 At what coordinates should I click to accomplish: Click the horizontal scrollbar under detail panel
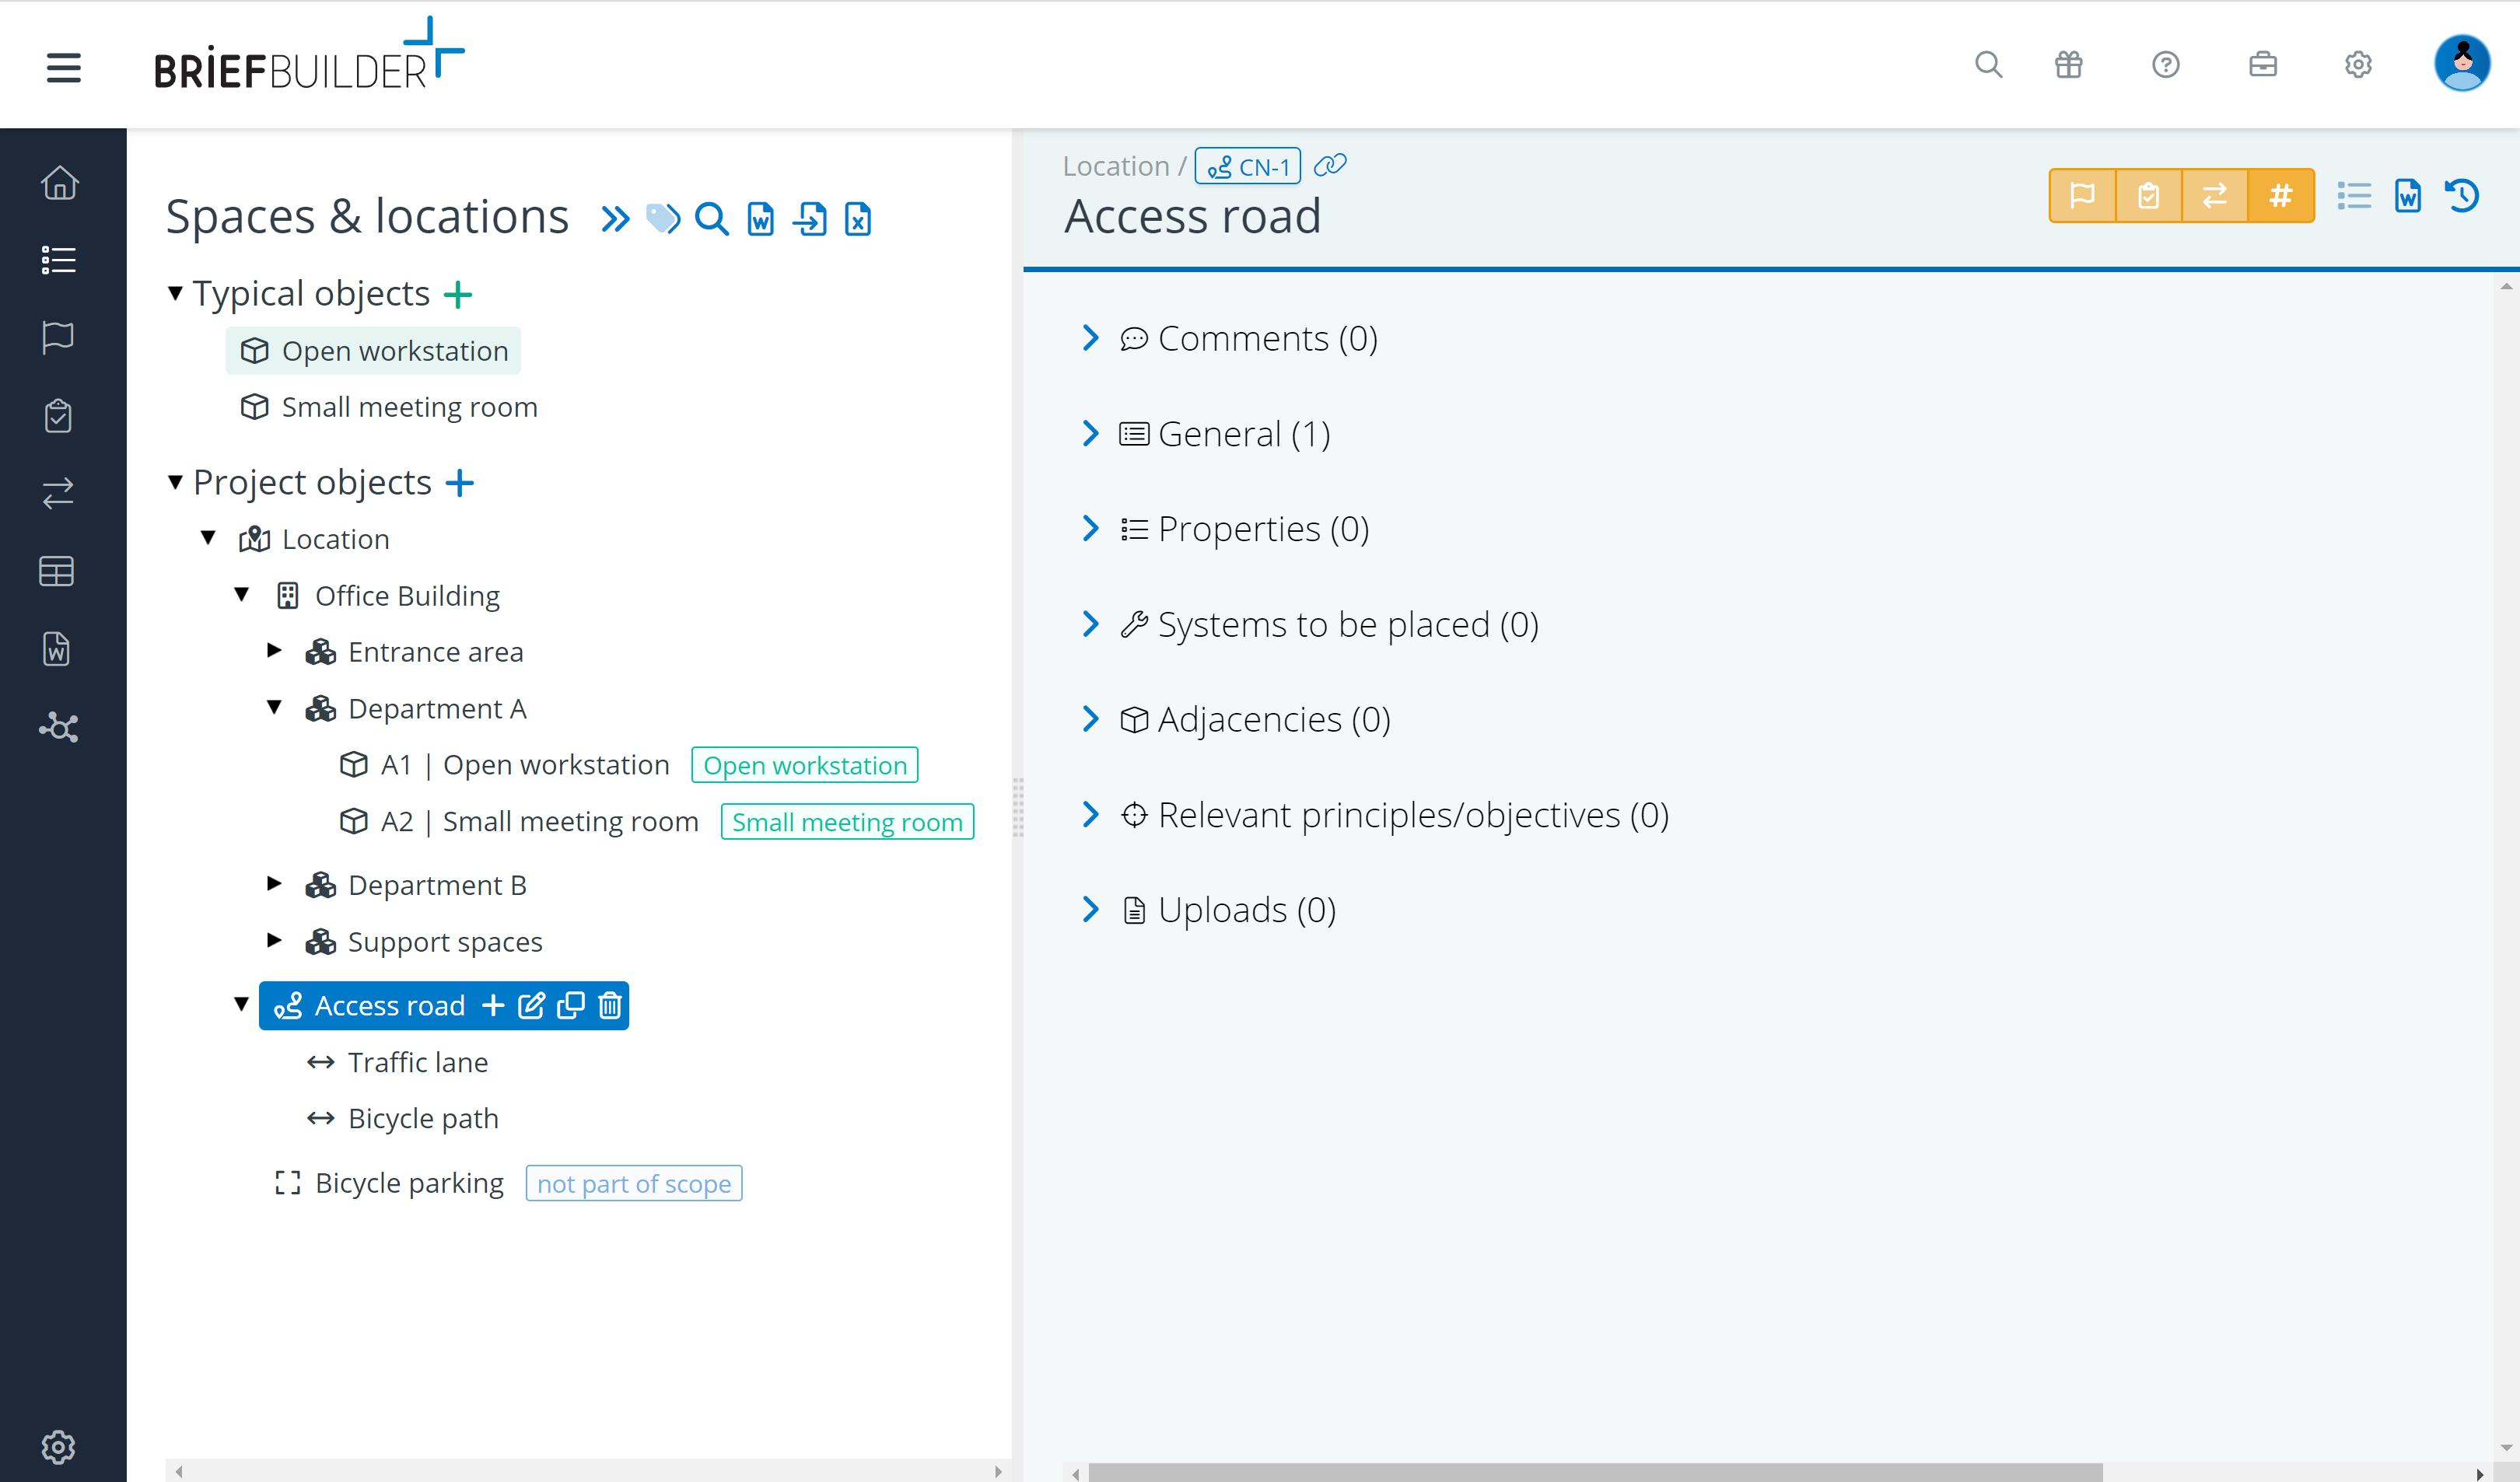1595,1472
